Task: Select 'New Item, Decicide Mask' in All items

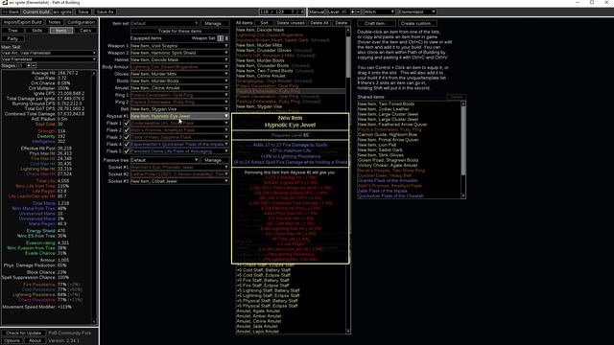Action: click(x=260, y=30)
